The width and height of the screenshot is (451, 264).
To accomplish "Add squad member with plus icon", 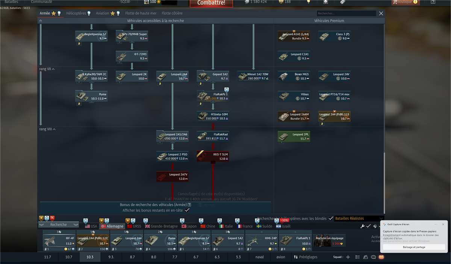I will click(348, 257).
